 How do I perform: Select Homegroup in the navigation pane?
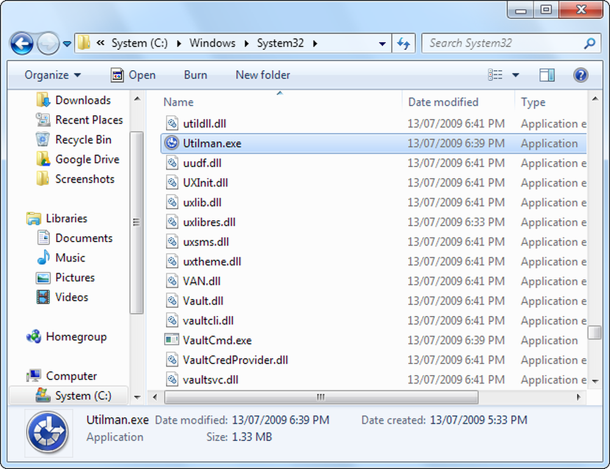[x=66, y=337]
